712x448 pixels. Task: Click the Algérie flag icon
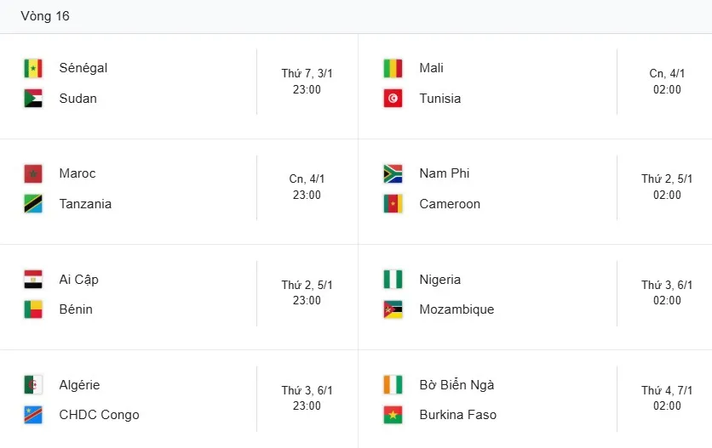tap(33, 385)
